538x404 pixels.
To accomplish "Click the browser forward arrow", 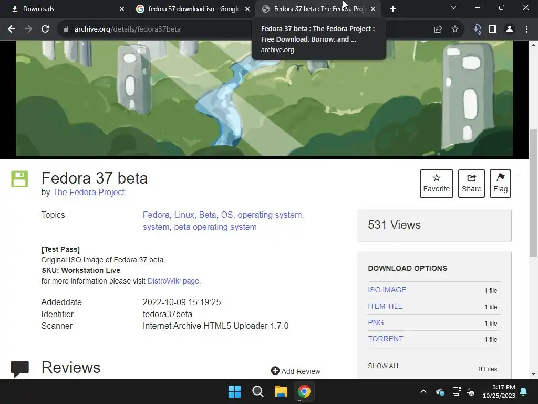I will click(28, 29).
